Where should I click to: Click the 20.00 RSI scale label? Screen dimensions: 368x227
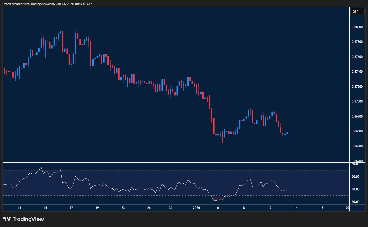(355, 202)
